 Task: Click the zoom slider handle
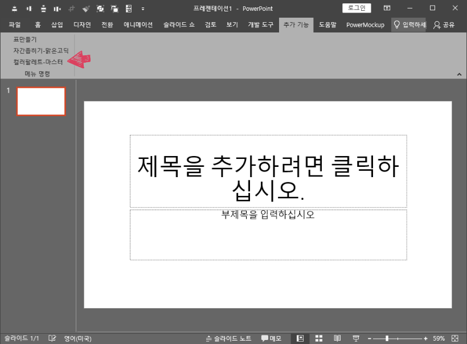coord(387,338)
